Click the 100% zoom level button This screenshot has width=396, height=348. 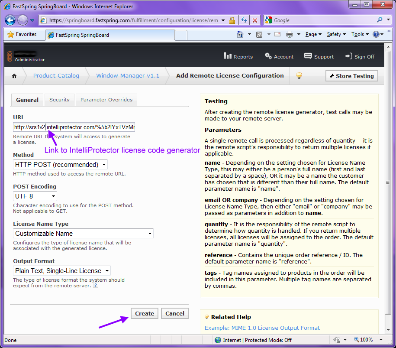363,340
